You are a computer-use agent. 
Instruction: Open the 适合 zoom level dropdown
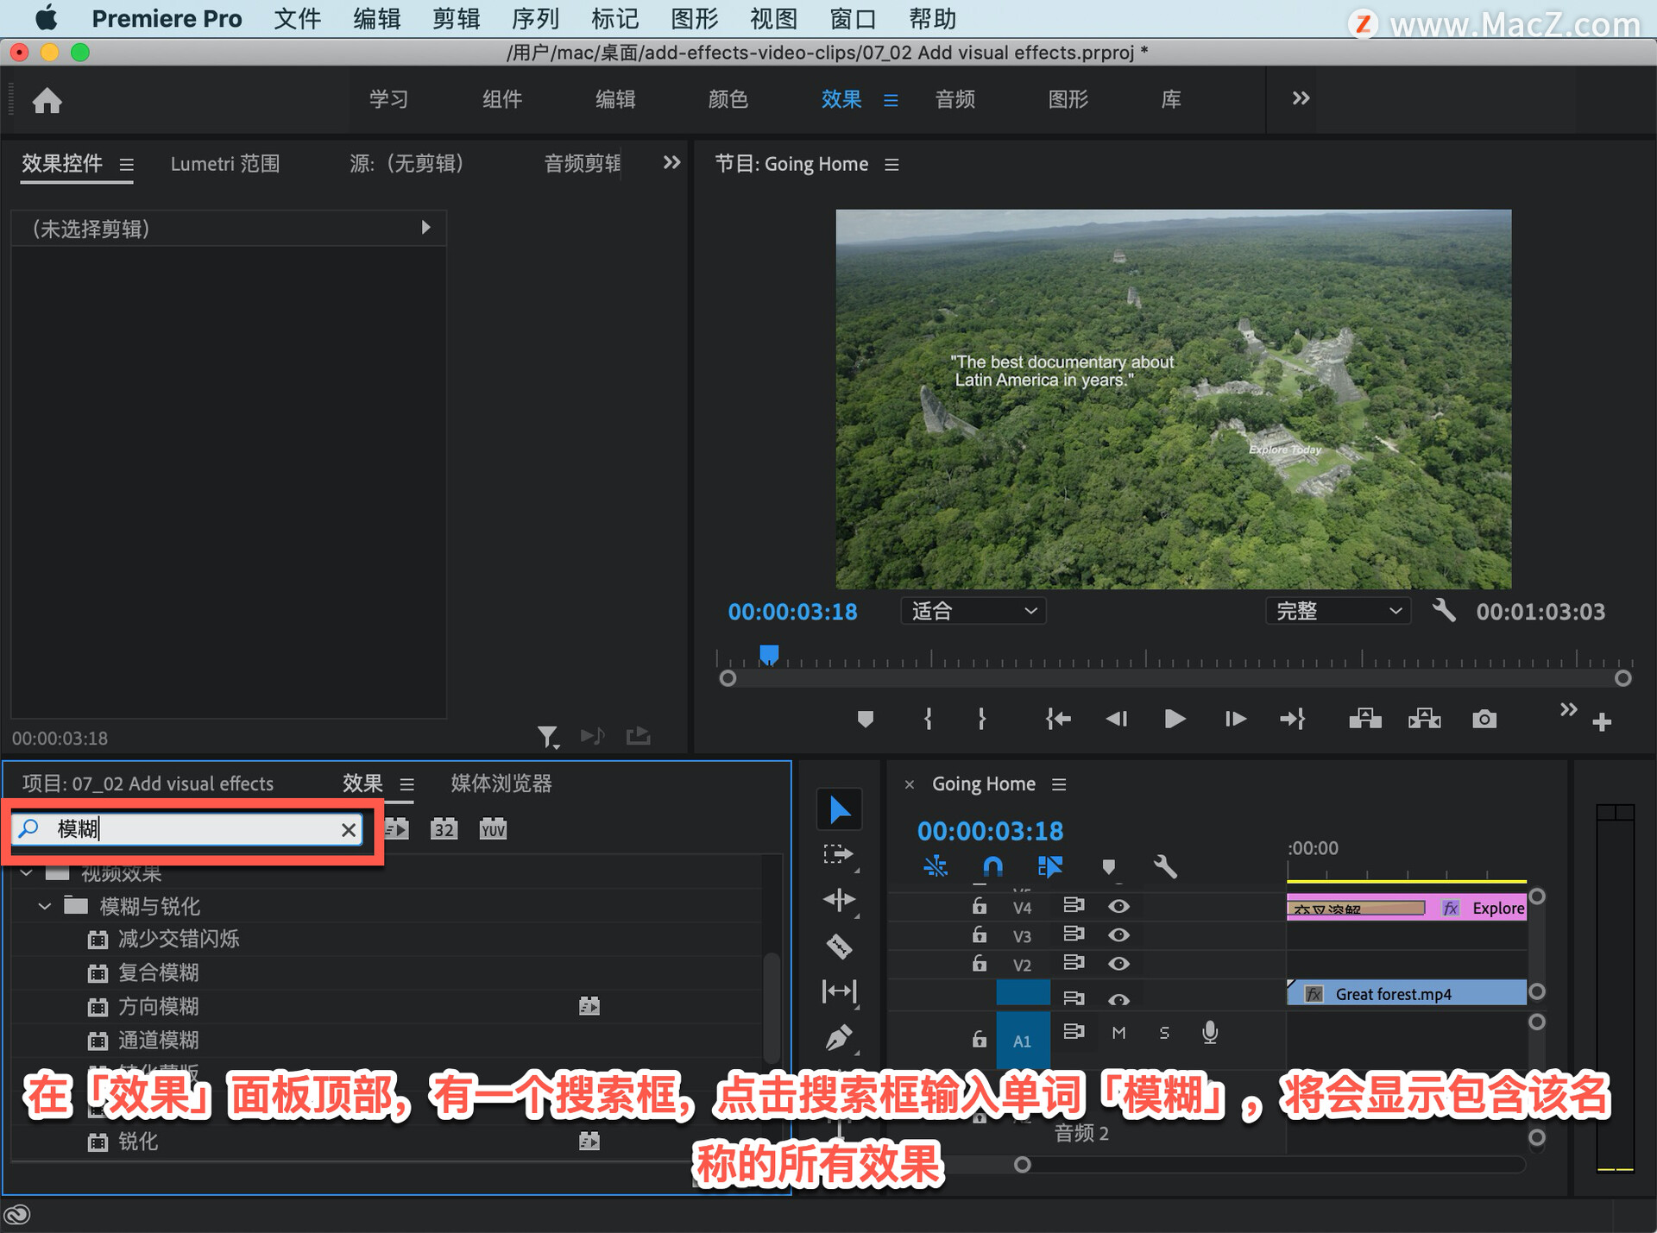[x=973, y=611]
